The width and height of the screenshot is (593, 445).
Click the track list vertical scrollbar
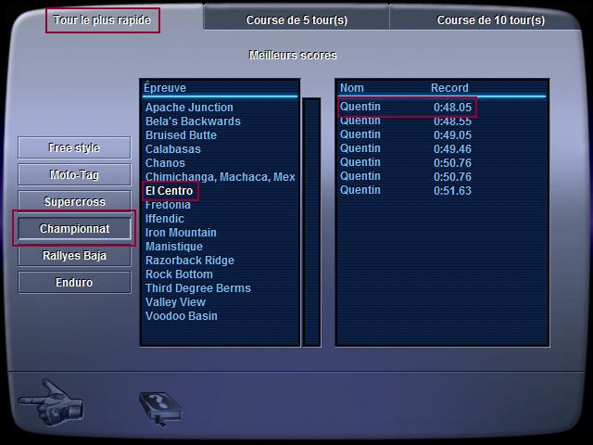pos(312,221)
